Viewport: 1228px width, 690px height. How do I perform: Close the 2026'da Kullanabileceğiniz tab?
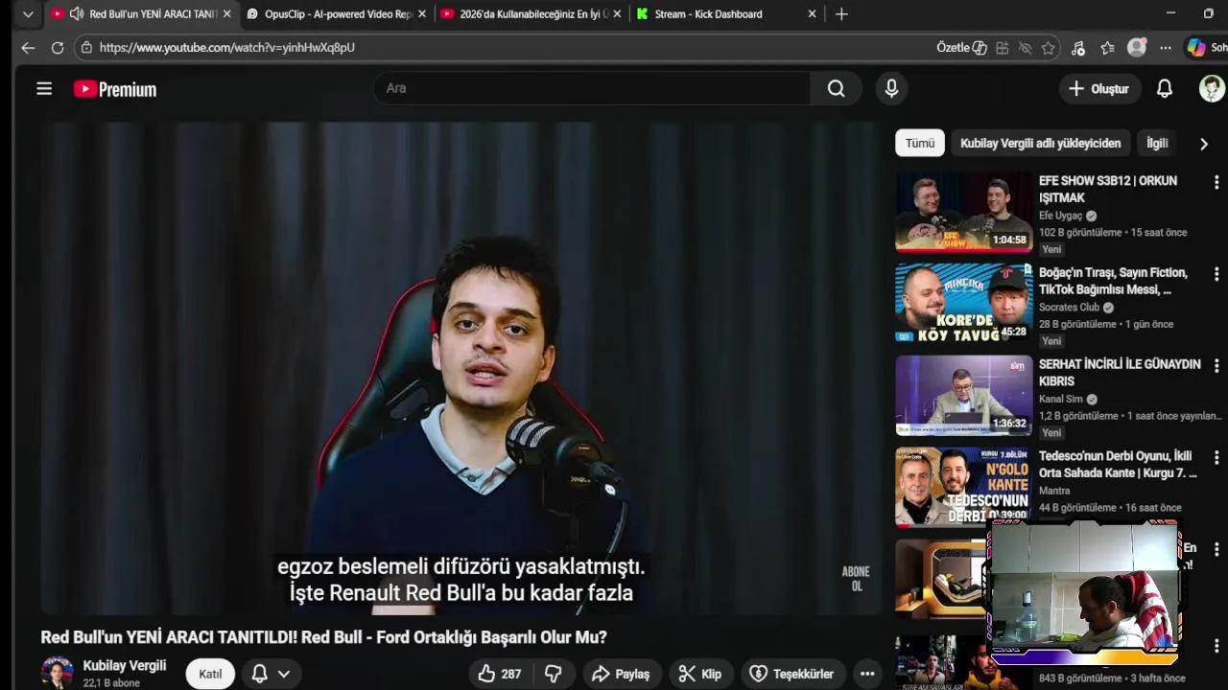coord(617,14)
